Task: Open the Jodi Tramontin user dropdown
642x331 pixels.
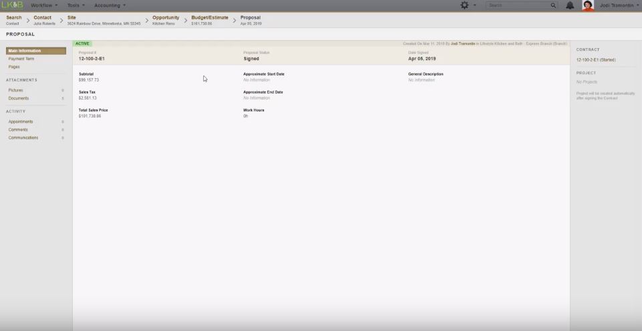Action: pyautogui.click(x=619, y=5)
